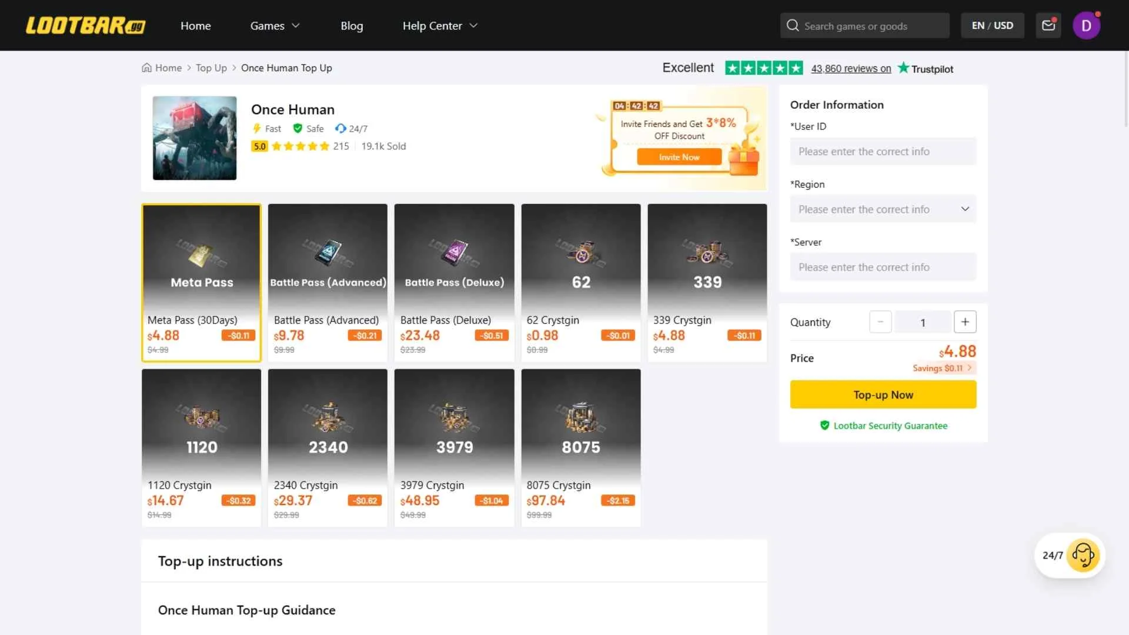This screenshot has height=635, width=1129.
Task: Click the 19.1k Sold text
Action: pos(383,146)
